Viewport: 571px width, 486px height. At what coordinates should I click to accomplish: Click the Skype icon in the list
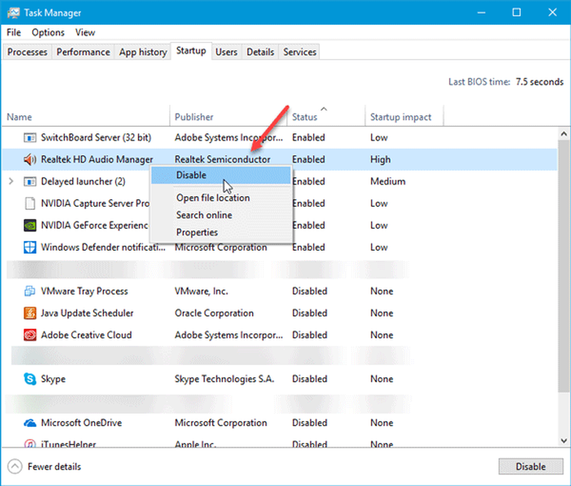(30, 379)
